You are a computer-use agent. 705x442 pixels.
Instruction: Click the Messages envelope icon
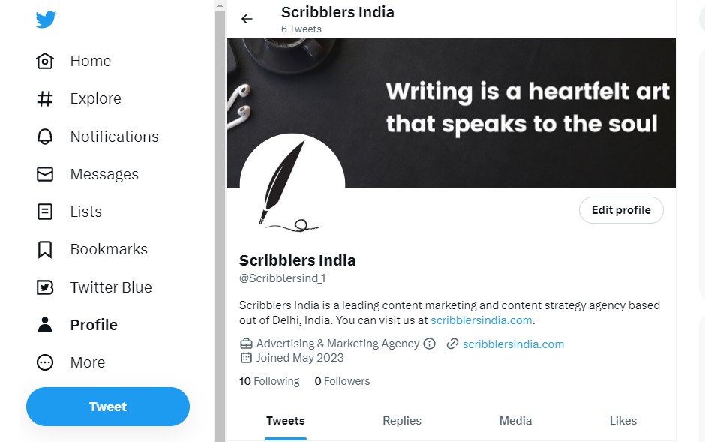coord(45,174)
